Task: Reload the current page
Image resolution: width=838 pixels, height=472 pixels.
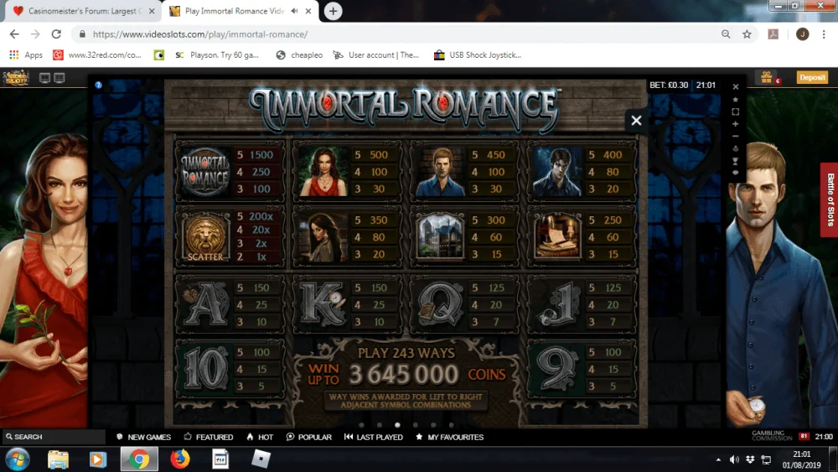Action: (x=56, y=34)
